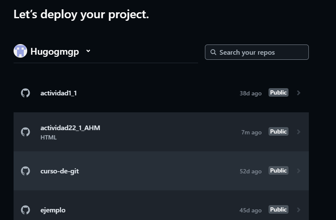Screen dimensions: 336x220
Task: Open the Hugogmgp account dropdown arrow
Action: click(x=88, y=51)
